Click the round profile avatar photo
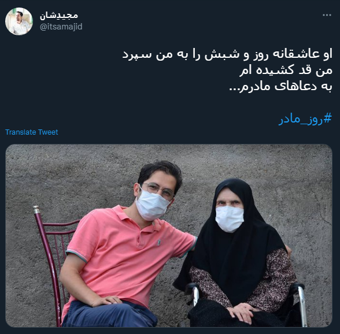The height and width of the screenshot is (334, 340). [19, 21]
